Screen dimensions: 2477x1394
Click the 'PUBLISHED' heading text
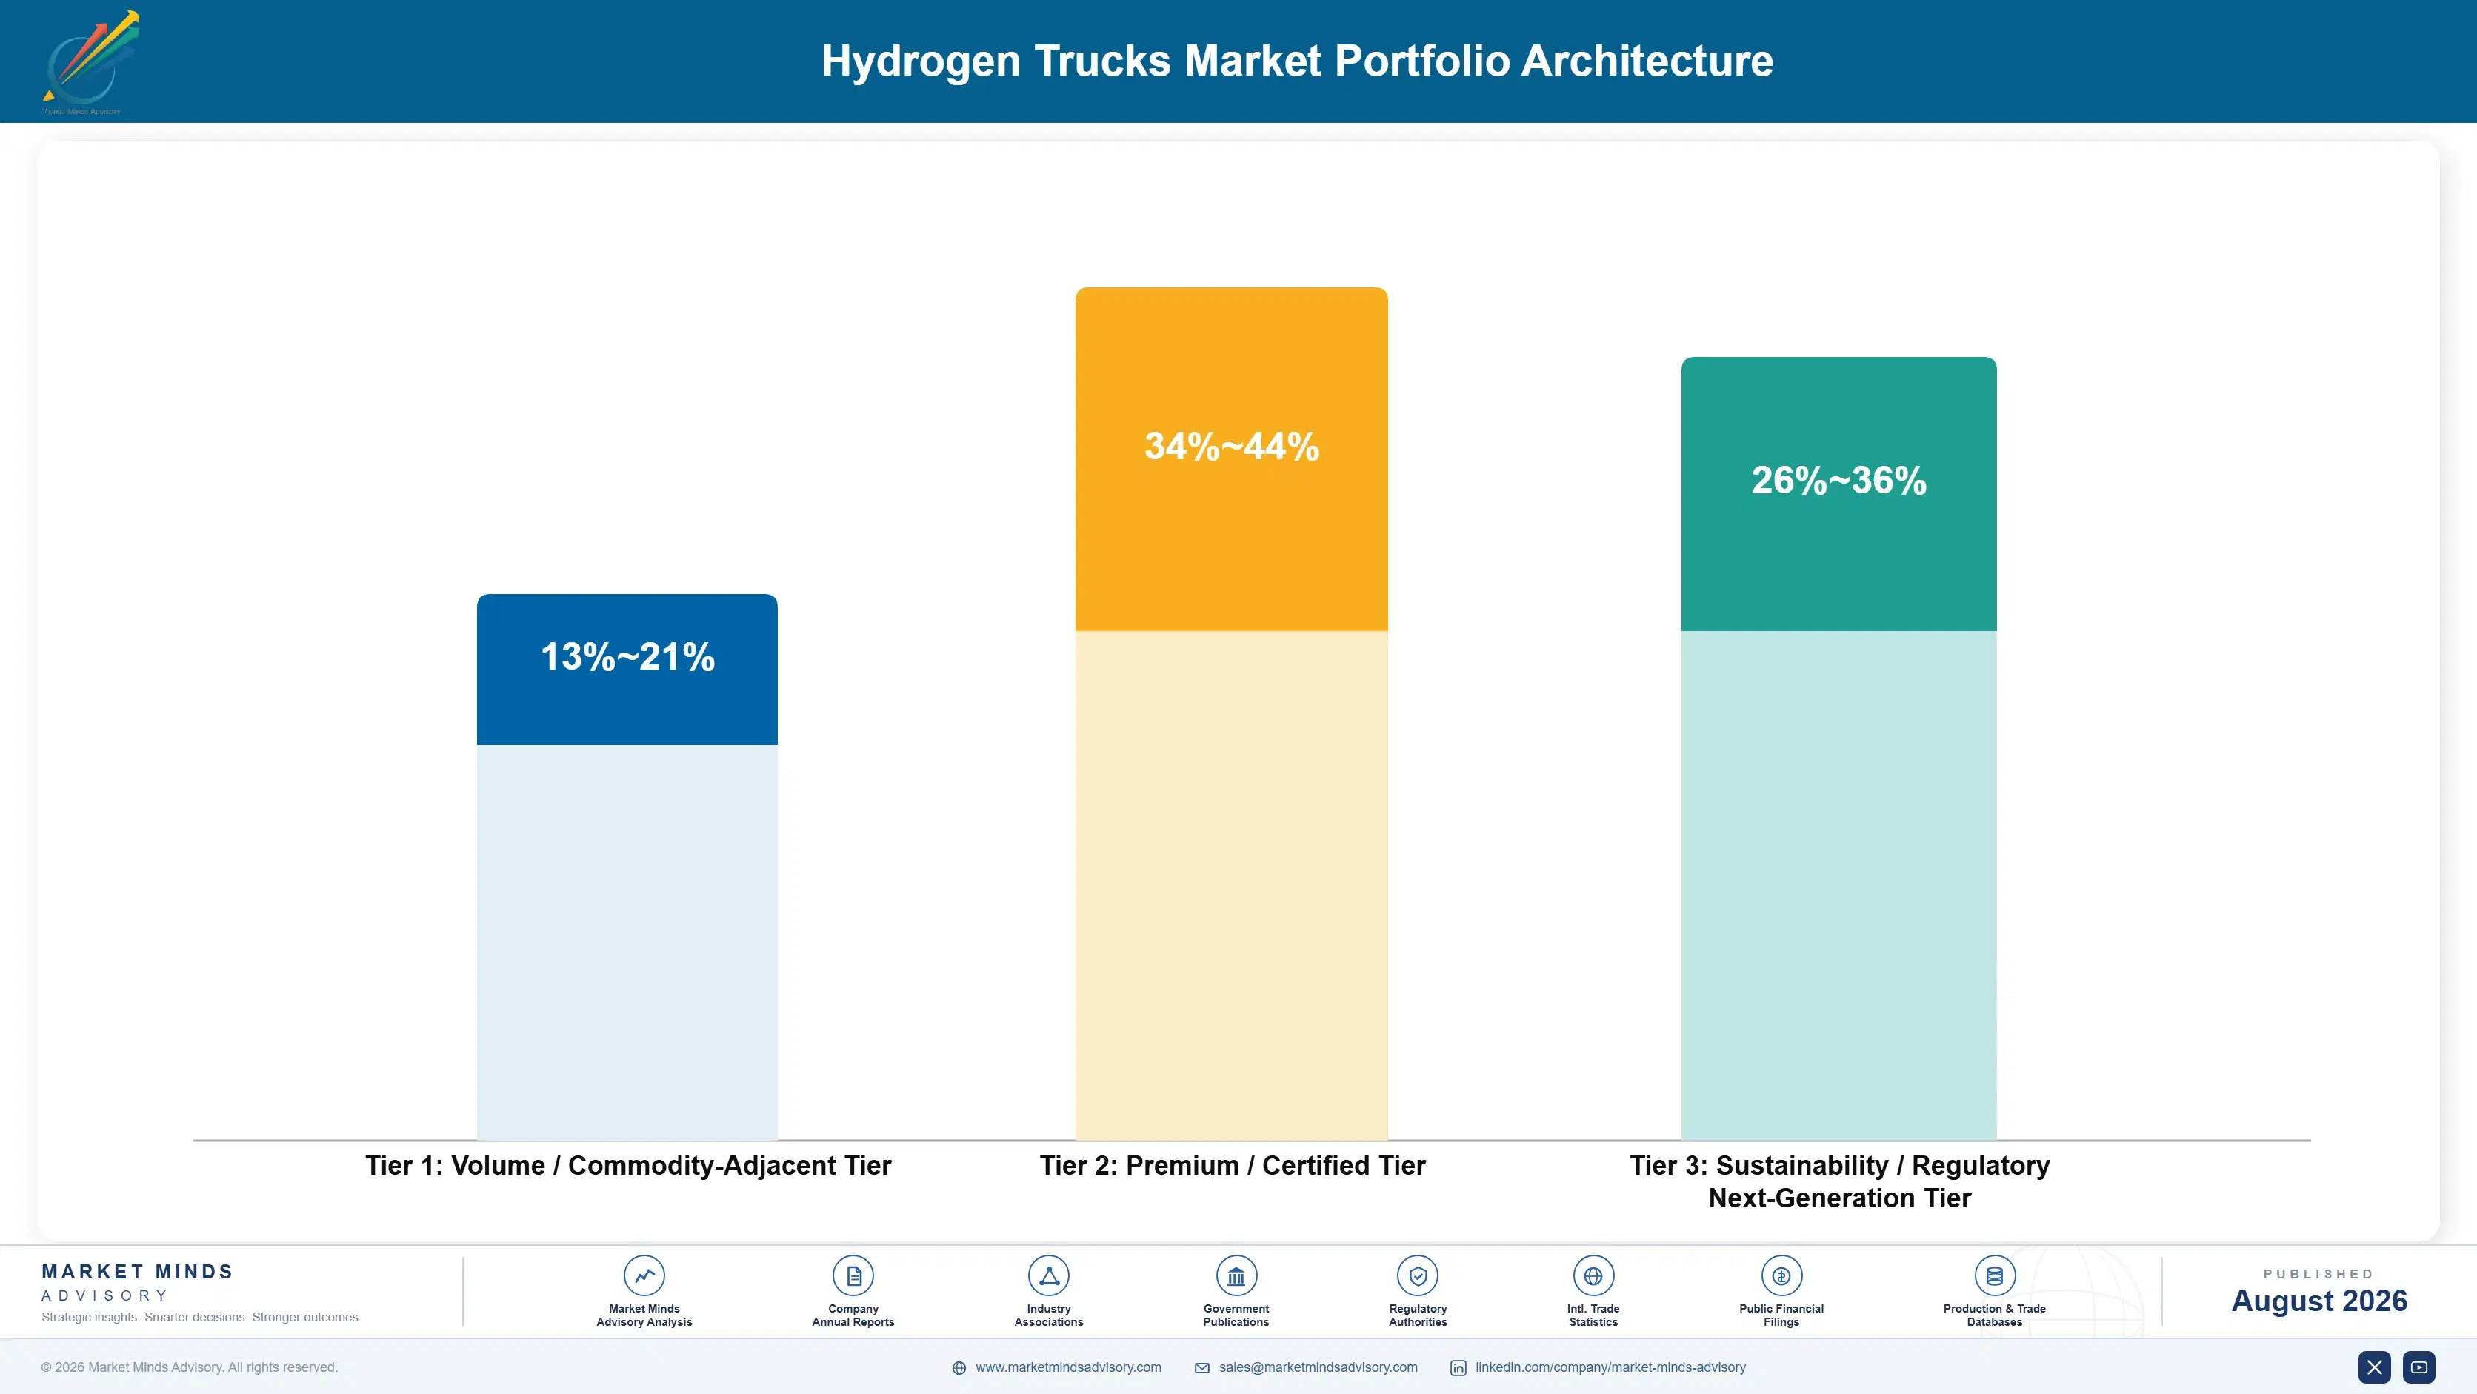click(x=2318, y=1274)
